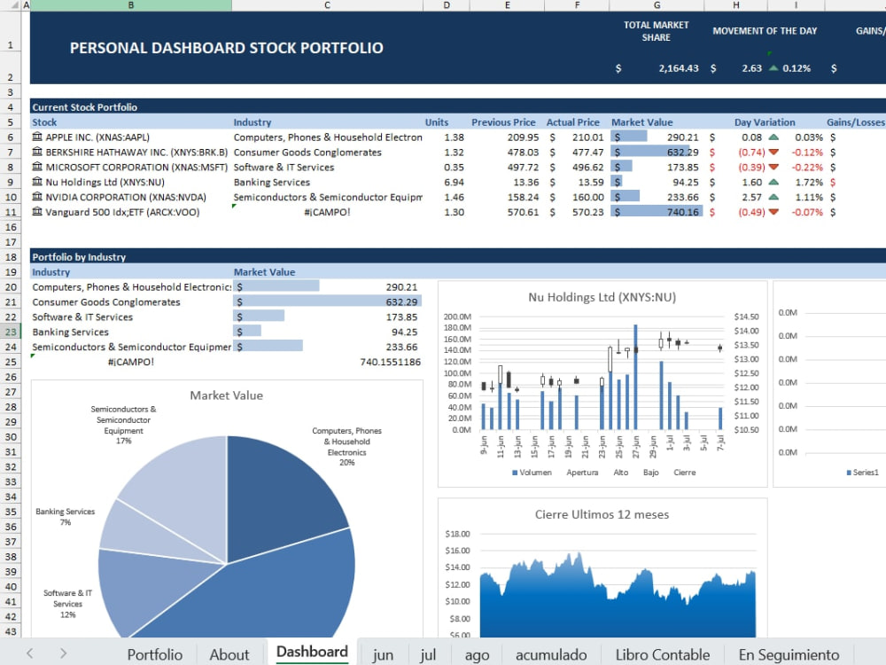Click the stock icon beside Vanguard 500 Idx
This screenshot has width=886, height=665.
click(37, 212)
